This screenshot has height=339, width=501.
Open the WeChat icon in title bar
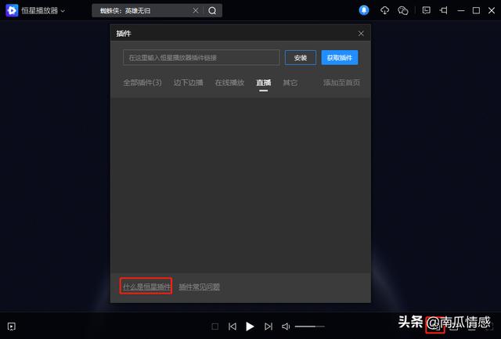pos(403,10)
